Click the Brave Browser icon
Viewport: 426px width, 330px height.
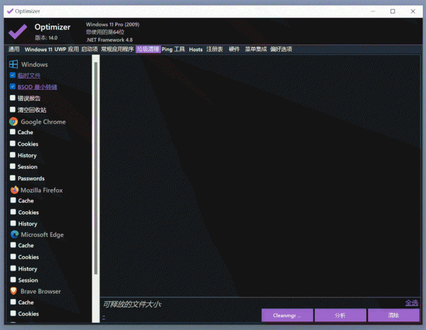coord(14,291)
